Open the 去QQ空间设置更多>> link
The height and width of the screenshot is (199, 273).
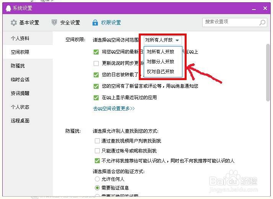click(x=114, y=109)
